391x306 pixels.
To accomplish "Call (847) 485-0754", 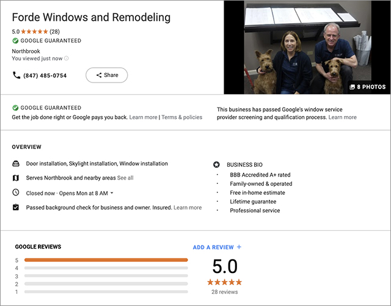I will point(45,76).
